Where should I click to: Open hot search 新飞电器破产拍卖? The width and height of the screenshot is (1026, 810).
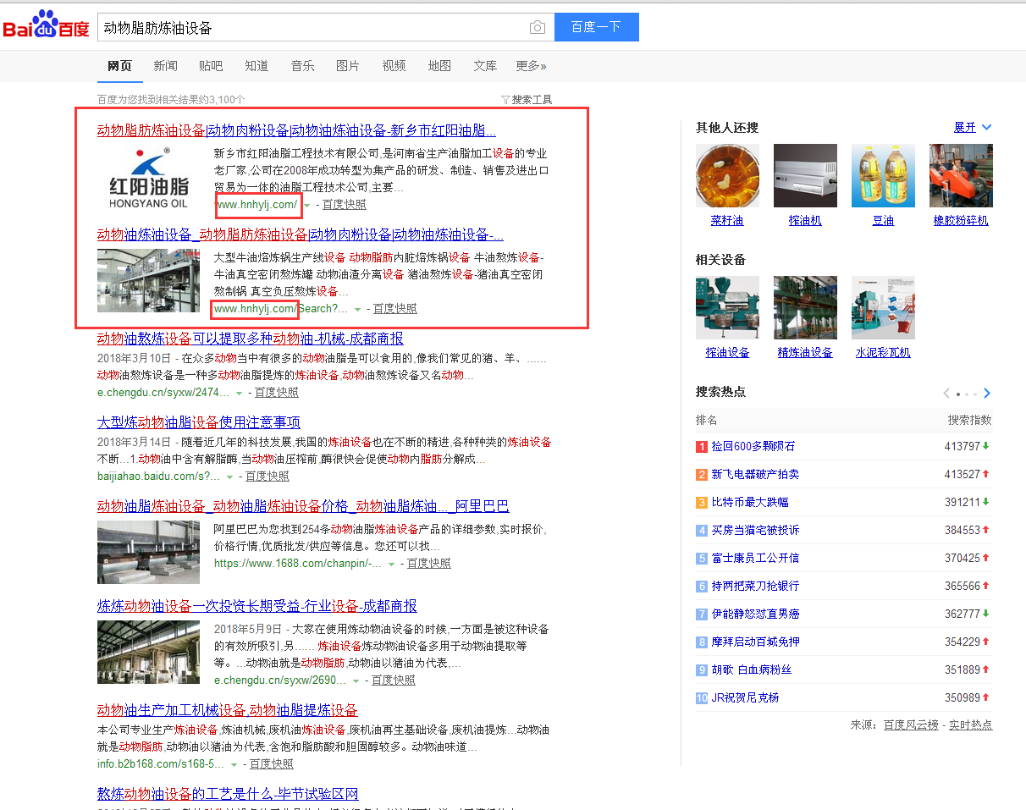click(x=755, y=474)
